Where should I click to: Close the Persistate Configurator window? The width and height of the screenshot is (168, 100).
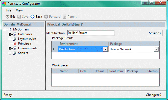160,3
